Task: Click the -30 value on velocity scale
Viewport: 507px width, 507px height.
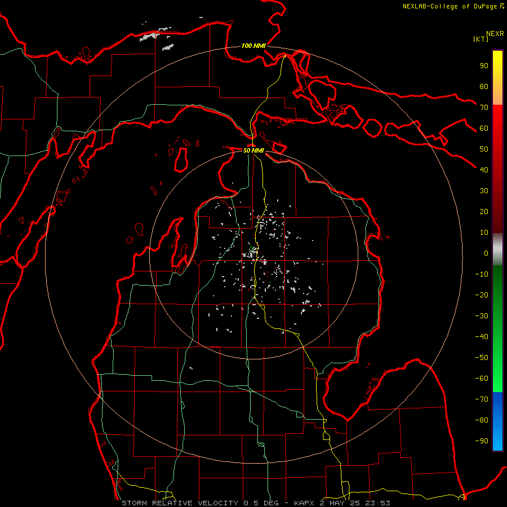Action: pos(482,316)
